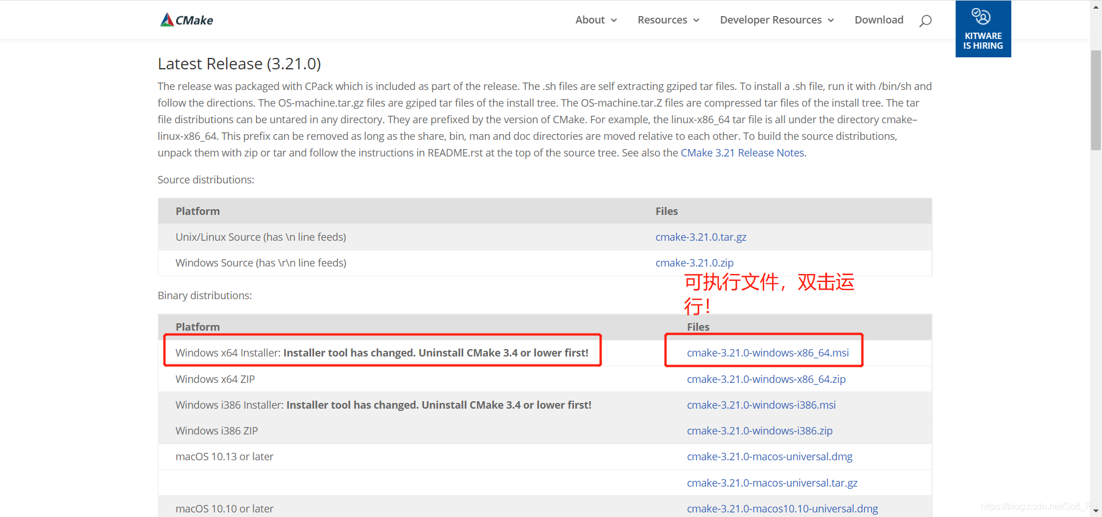Download cmake-3.21.0-windows-x86_64.msi installer
The width and height of the screenshot is (1102, 517).
coord(768,353)
